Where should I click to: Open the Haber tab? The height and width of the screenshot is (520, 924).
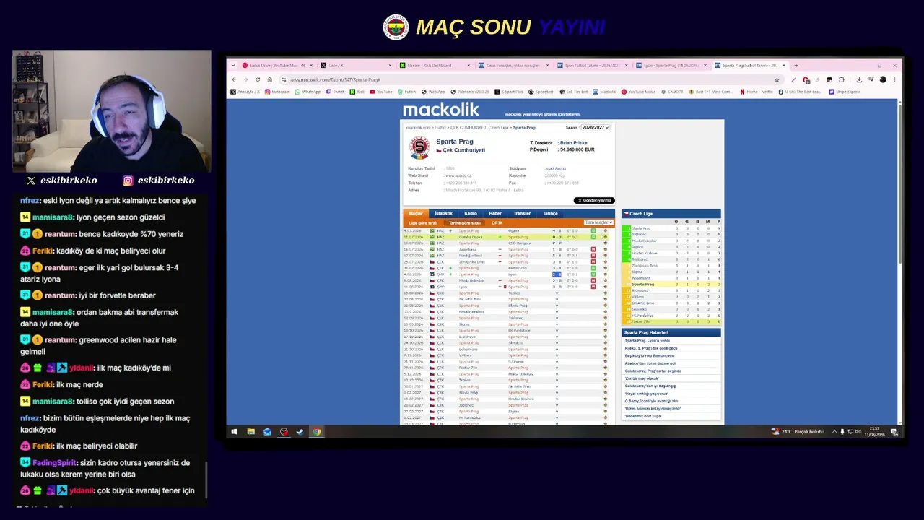(x=495, y=214)
